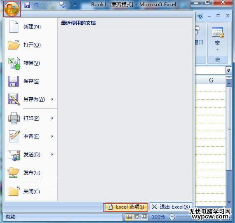This screenshot has height=223, width=235.
Task: Click the open folder icon for 打开
Action: (x=14, y=45)
